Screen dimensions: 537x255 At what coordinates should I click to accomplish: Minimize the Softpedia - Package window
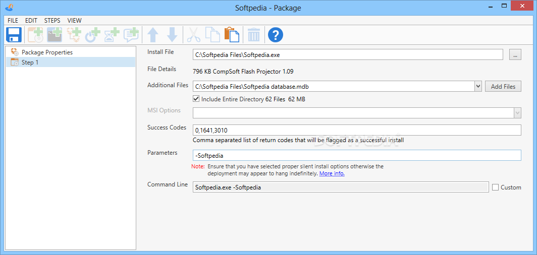click(490, 6)
